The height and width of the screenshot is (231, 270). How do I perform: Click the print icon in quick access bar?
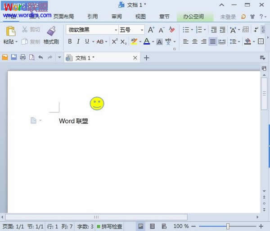[x=22, y=58]
